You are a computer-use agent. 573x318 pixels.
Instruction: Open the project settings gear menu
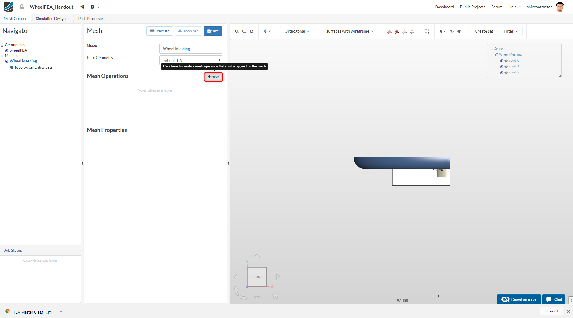tap(95, 7)
